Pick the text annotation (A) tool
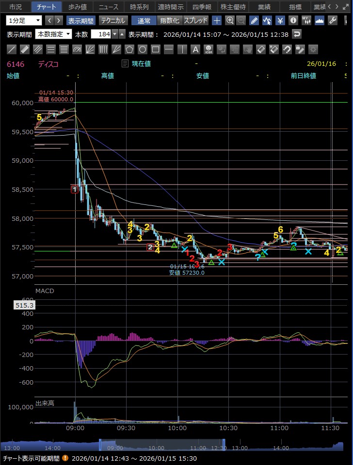 tap(195, 49)
